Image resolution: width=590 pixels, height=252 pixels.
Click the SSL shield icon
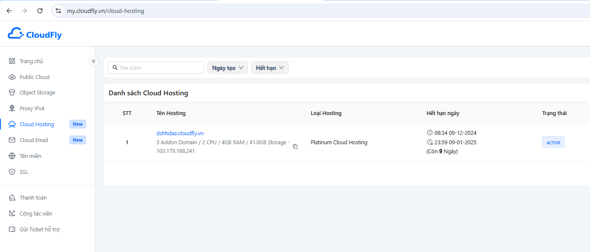click(12, 172)
